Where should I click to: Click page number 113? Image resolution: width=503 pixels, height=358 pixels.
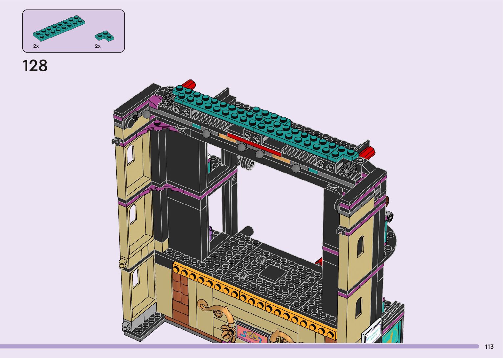point(489,347)
